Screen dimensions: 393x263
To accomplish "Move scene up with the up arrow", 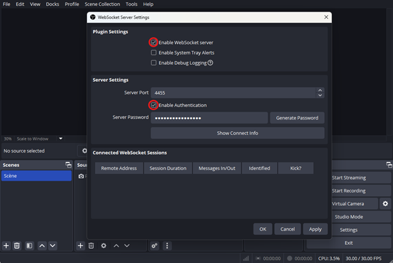I will coord(42,245).
